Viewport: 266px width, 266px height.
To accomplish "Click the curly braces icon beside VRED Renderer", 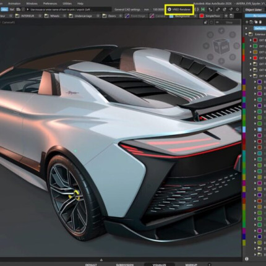I will coord(197,9).
